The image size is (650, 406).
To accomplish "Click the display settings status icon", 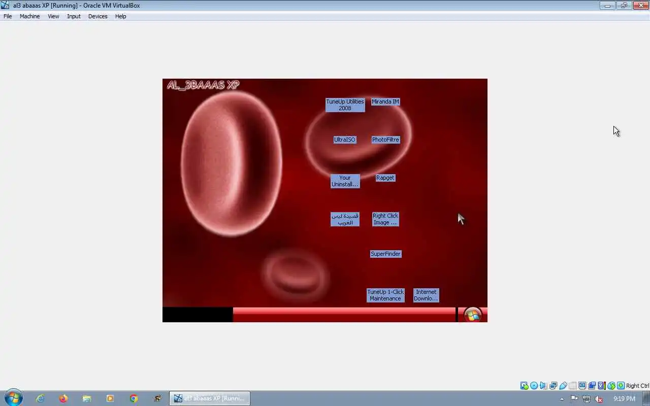I will (582, 386).
